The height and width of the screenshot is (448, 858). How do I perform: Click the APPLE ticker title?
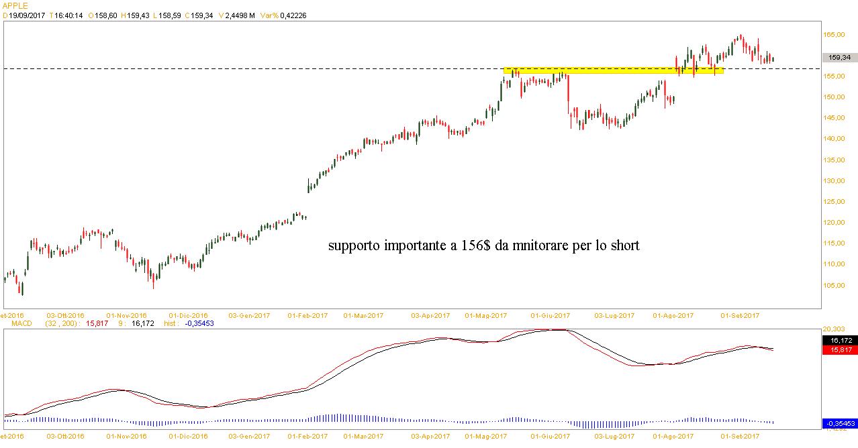pyautogui.click(x=15, y=6)
